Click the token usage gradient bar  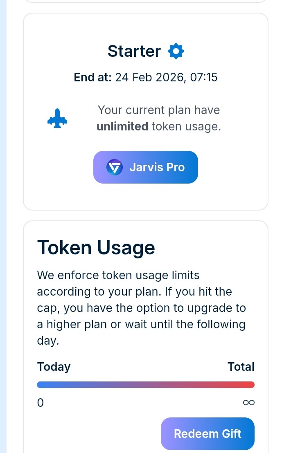click(x=146, y=385)
